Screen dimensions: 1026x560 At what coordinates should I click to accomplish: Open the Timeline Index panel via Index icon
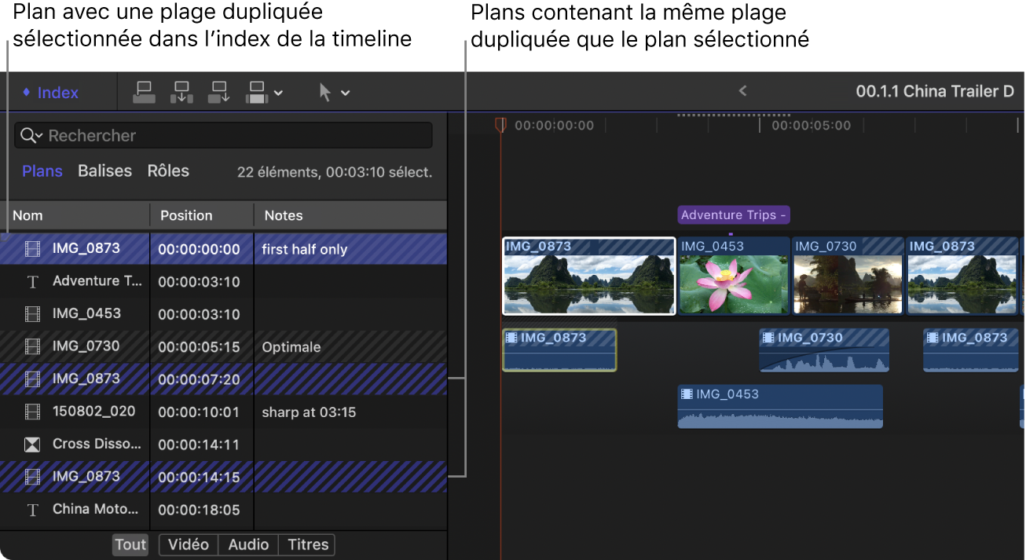coord(49,92)
